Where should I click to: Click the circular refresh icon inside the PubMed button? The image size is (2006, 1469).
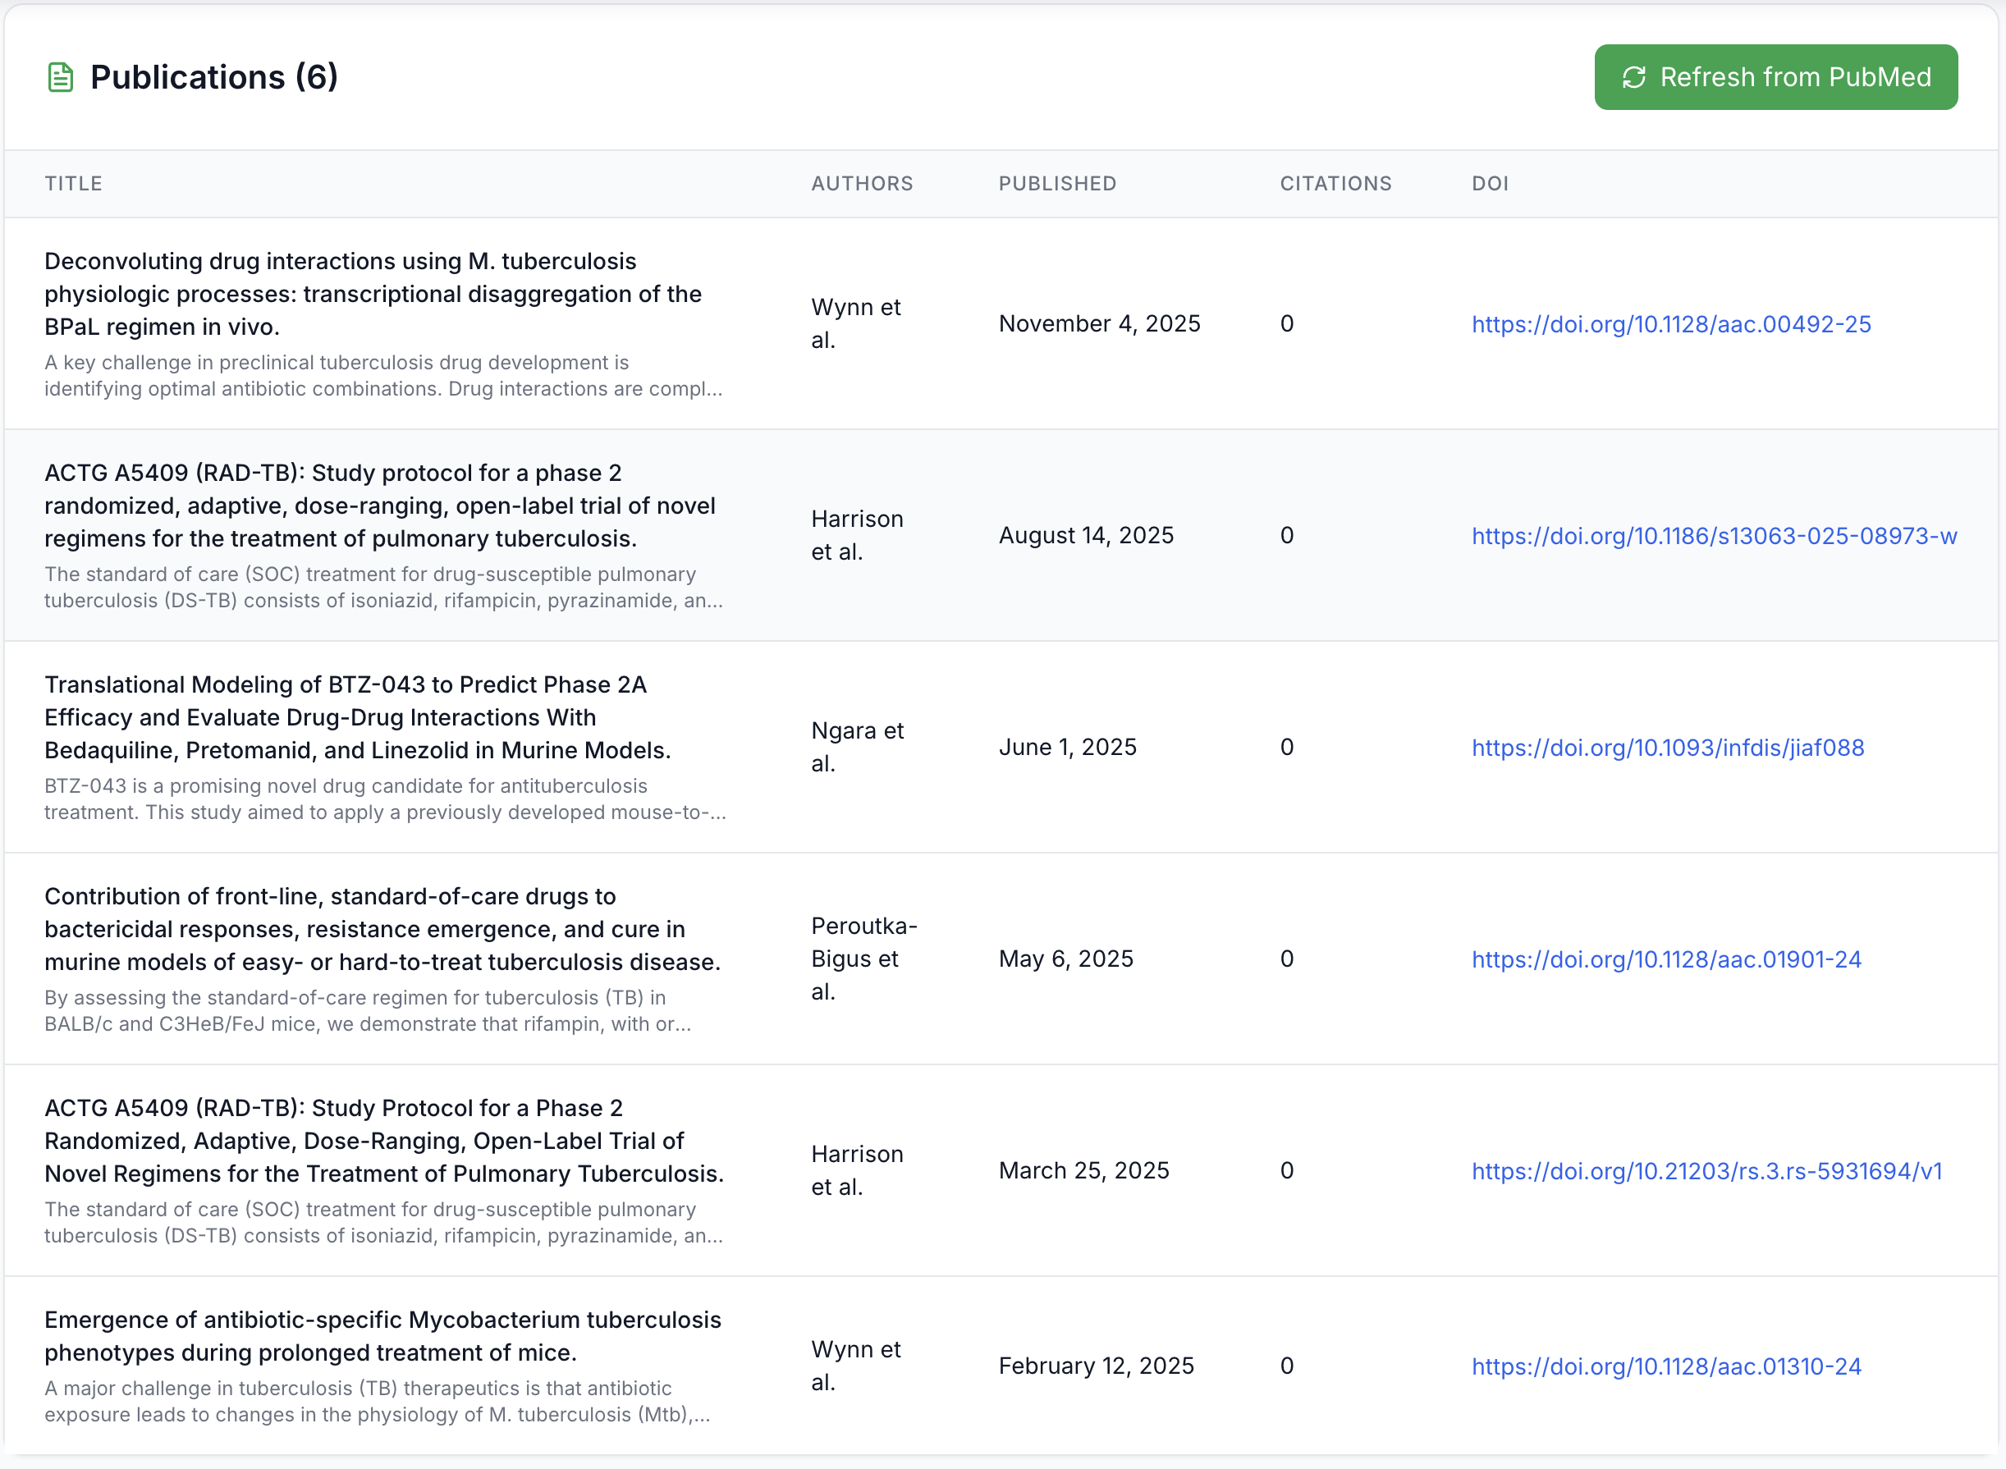pyautogui.click(x=1635, y=76)
